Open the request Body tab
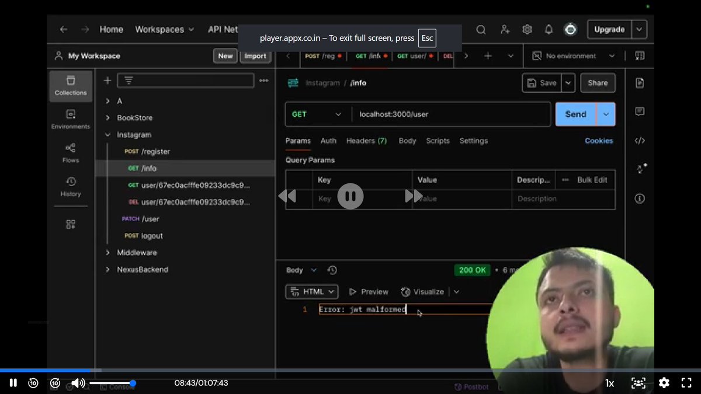The image size is (701, 394). click(407, 141)
